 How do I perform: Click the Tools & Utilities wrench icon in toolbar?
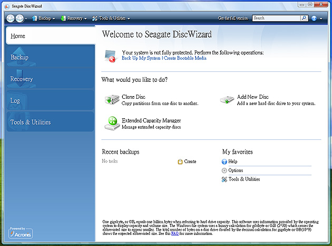(x=95, y=18)
